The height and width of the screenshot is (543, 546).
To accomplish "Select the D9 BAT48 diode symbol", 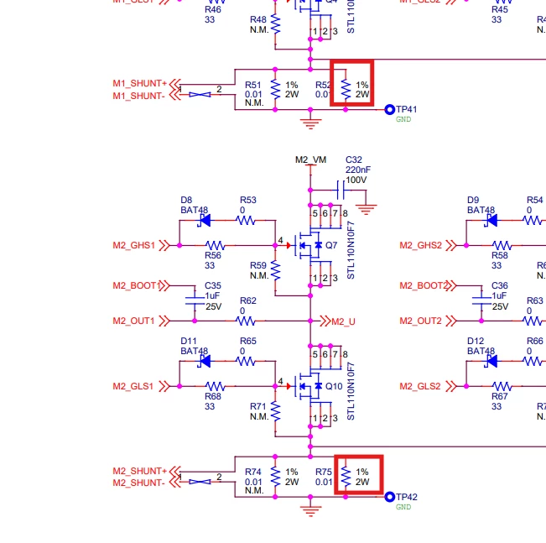I will [492, 220].
